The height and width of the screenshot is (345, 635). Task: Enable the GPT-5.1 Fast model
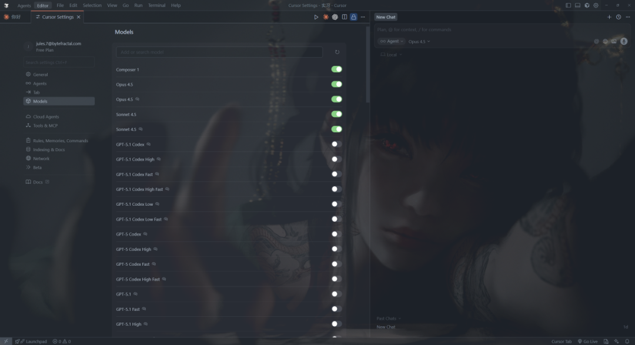pos(336,309)
